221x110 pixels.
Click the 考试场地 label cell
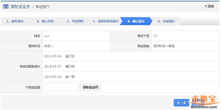(x=131, y=46)
